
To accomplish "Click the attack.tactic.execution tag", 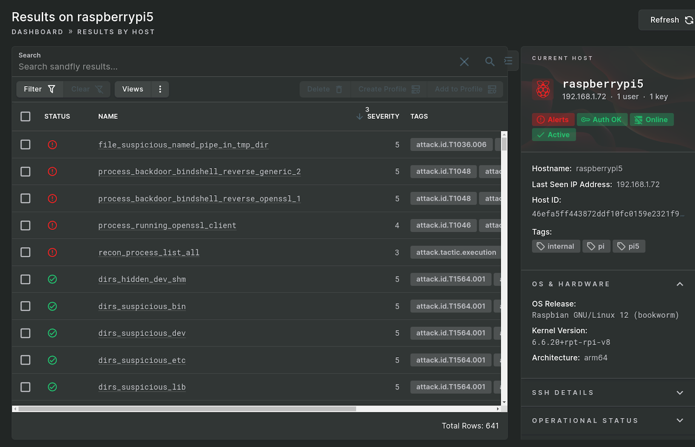I will 456,252.
